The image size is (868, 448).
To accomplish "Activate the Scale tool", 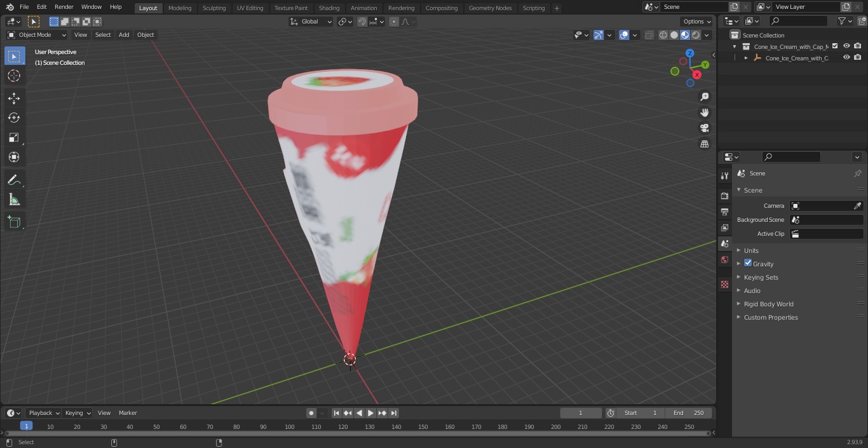I will [14, 137].
